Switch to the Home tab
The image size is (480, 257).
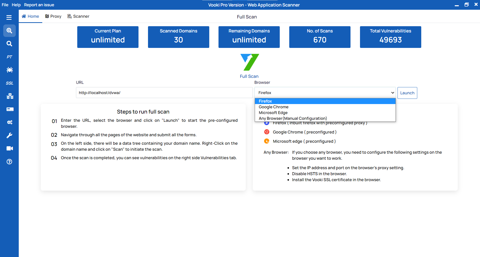tap(30, 16)
